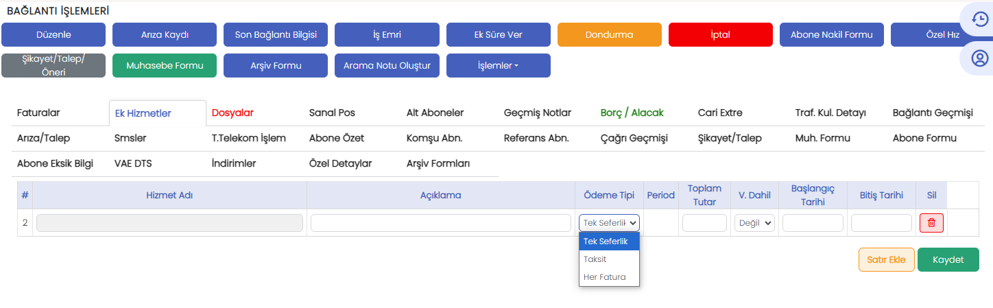Expand the İşlemler dropdown button
The height and width of the screenshot is (308, 993).
pos(498,66)
